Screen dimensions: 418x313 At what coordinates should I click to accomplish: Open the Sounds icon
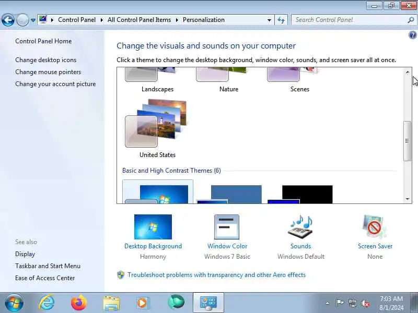tap(301, 226)
